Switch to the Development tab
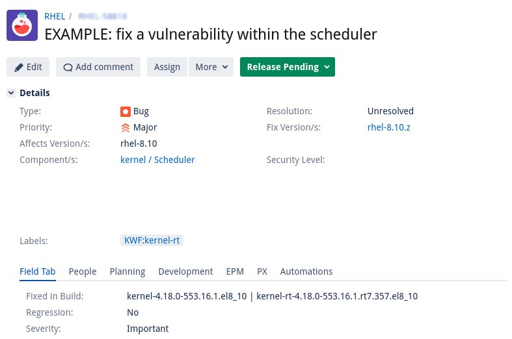 [185, 271]
